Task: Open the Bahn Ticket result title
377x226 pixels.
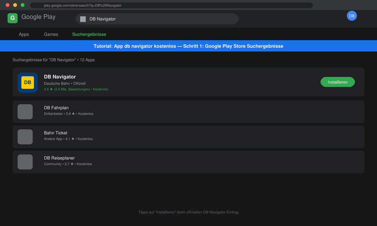Action: point(56,133)
